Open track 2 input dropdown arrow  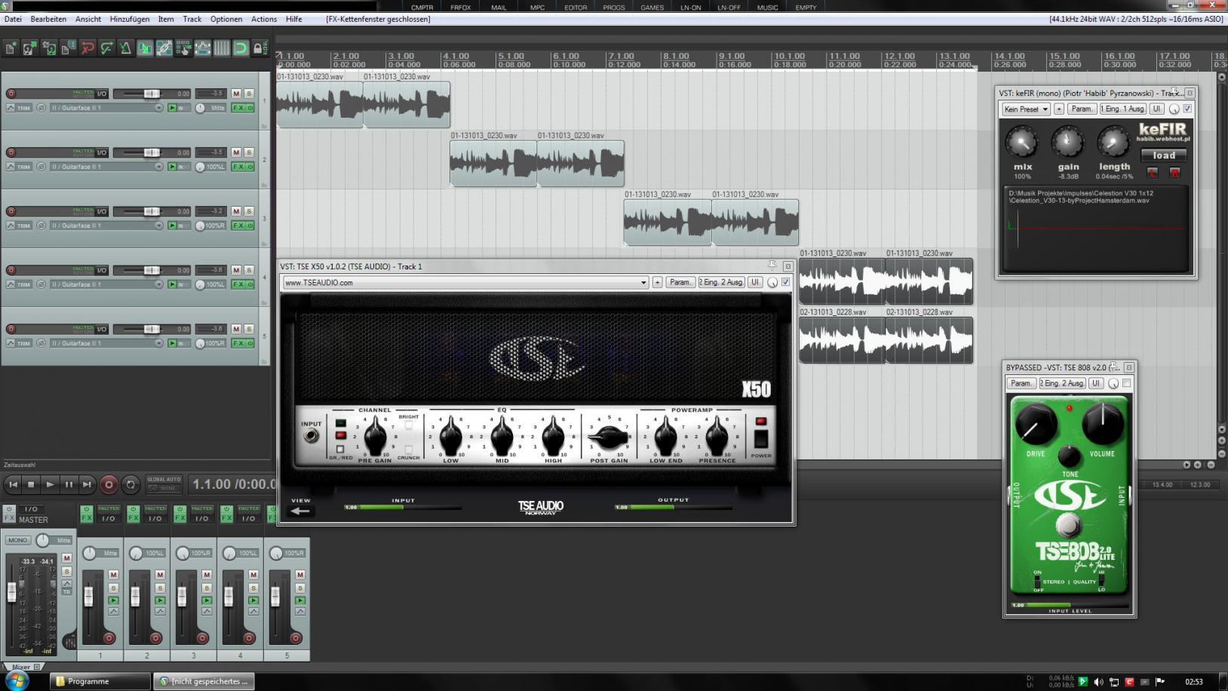click(158, 167)
